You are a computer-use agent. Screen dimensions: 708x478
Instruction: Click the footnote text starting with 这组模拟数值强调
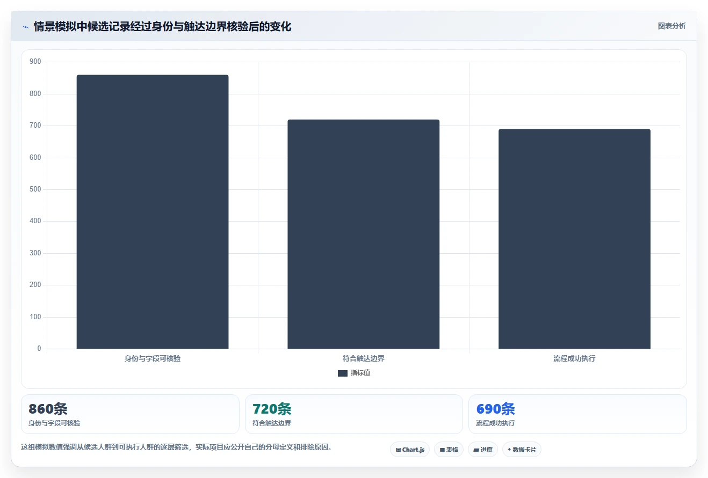pyautogui.click(x=176, y=447)
